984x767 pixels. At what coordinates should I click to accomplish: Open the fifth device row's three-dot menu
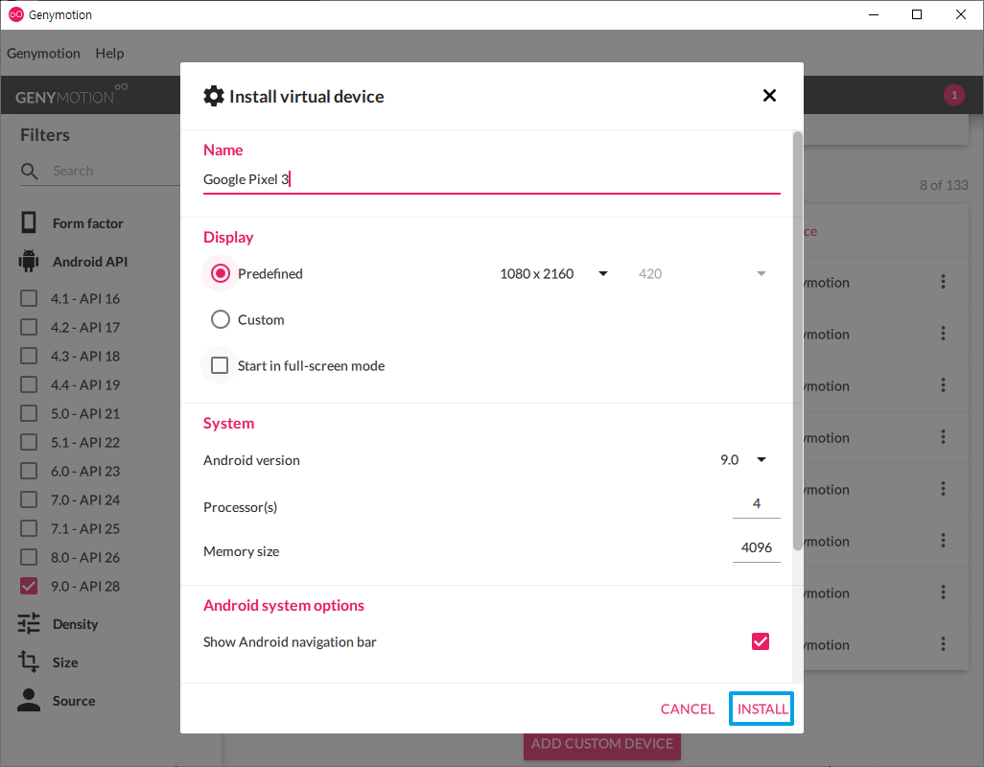[x=943, y=489]
